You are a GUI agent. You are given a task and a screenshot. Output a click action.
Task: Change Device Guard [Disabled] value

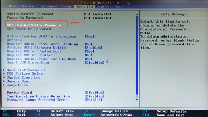tap(95, 92)
